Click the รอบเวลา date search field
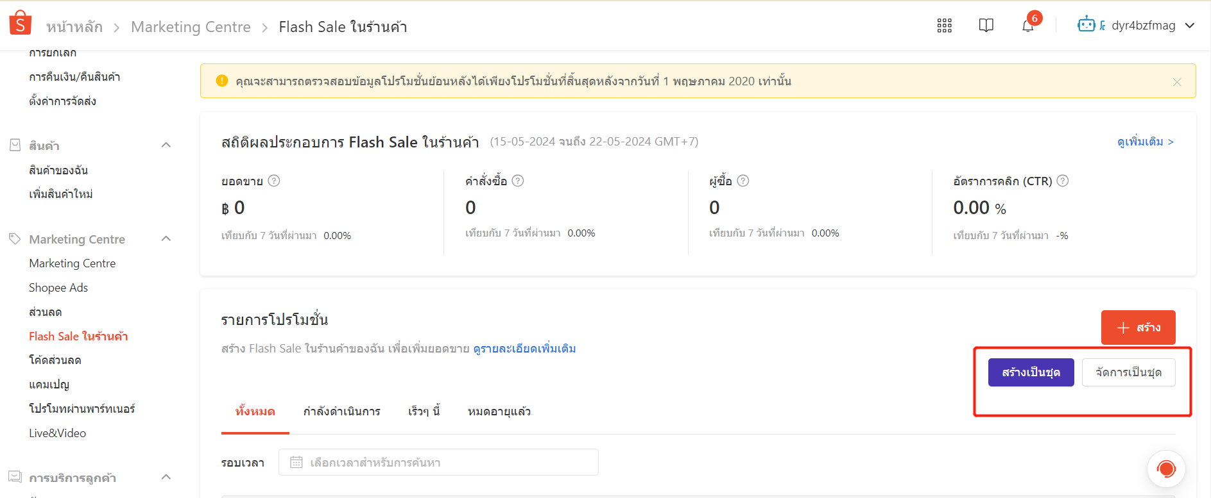This screenshot has height=498, width=1211. (x=438, y=462)
